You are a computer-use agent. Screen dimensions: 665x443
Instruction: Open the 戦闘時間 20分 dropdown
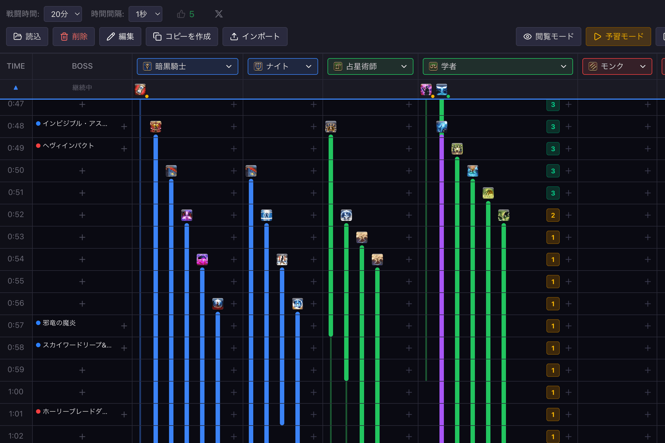[63, 14]
